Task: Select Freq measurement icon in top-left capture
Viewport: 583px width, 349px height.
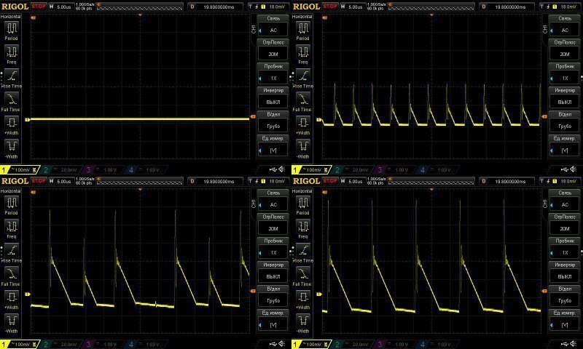Action: click(12, 52)
